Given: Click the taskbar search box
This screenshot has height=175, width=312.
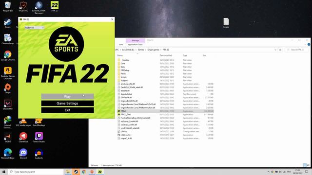Looking at the screenshot, I should (x=36, y=172).
